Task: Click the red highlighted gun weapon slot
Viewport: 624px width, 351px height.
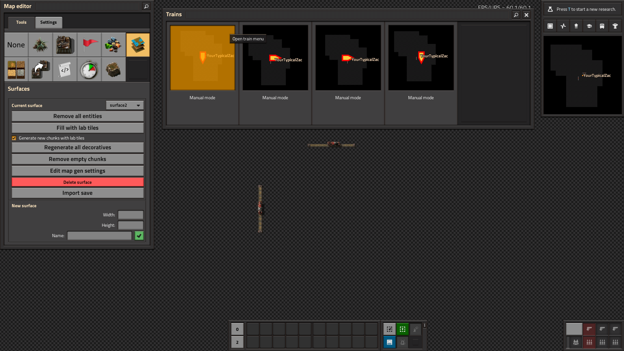Action: tap(589, 329)
